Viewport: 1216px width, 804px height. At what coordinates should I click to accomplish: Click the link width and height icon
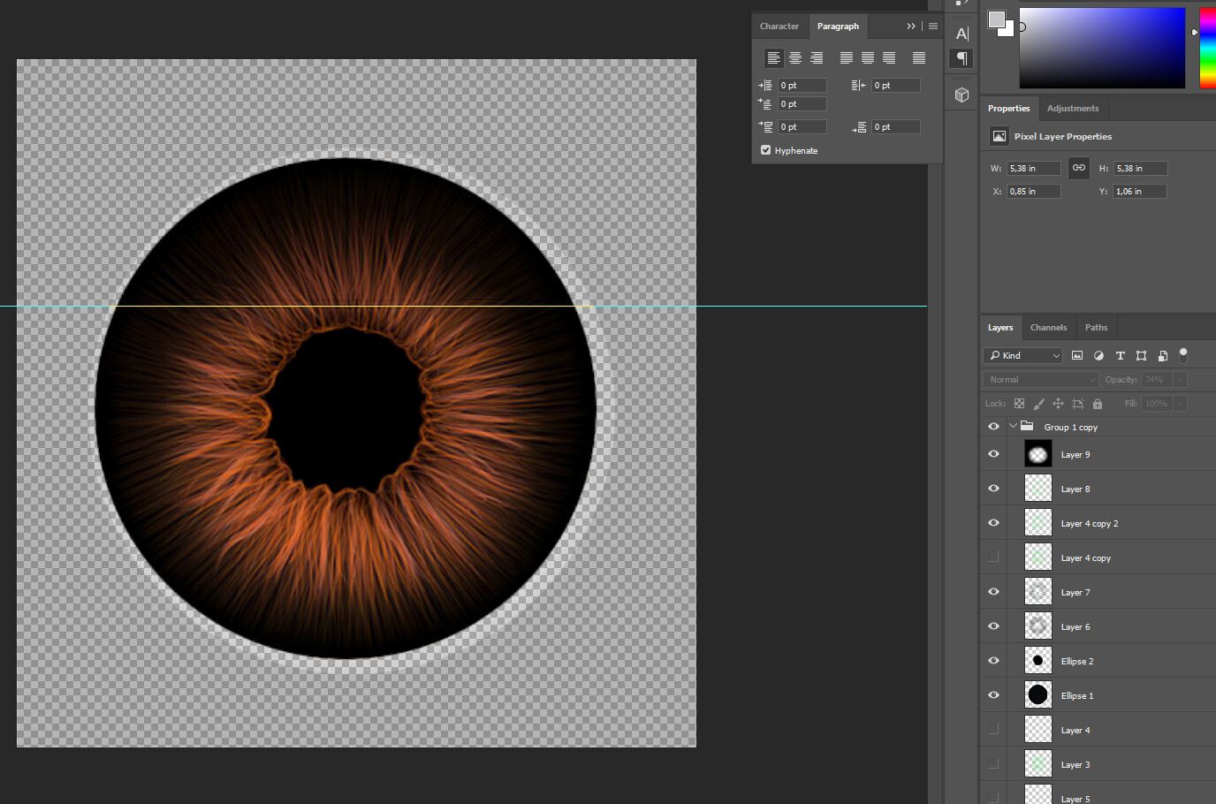tap(1079, 168)
